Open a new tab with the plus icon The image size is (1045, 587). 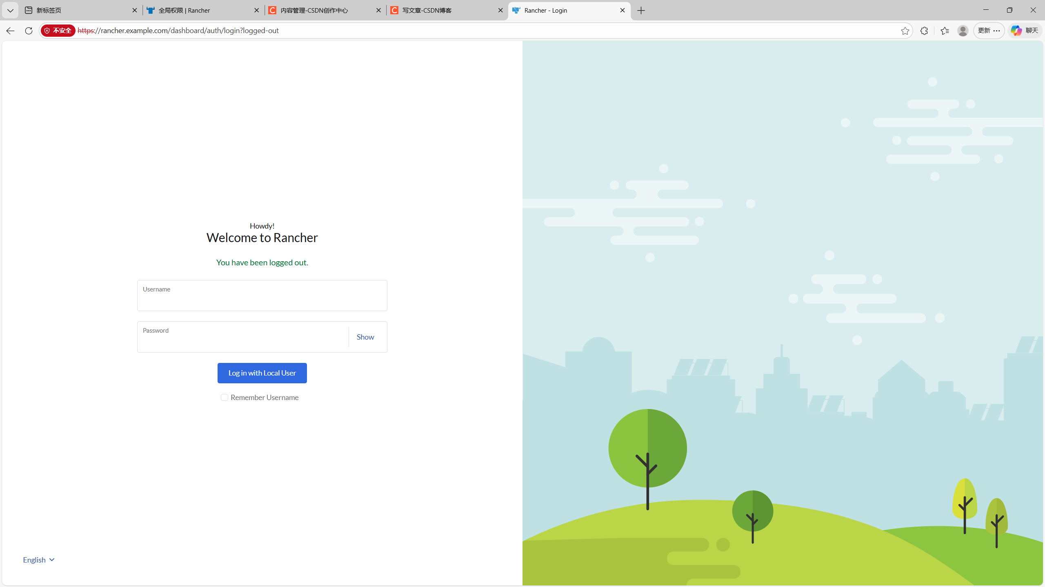pyautogui.click(x=641, y=11)
